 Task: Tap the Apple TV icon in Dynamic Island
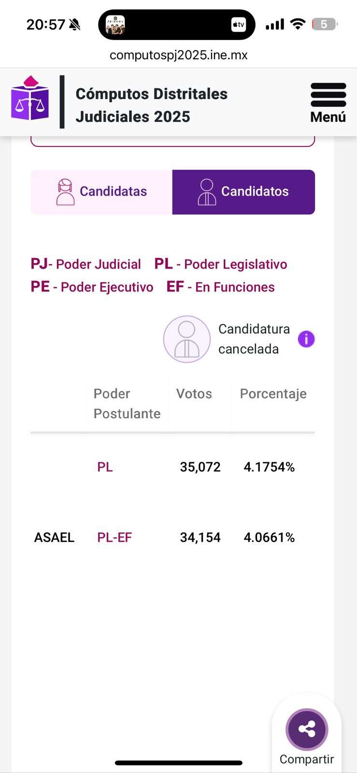click(239, 25)
